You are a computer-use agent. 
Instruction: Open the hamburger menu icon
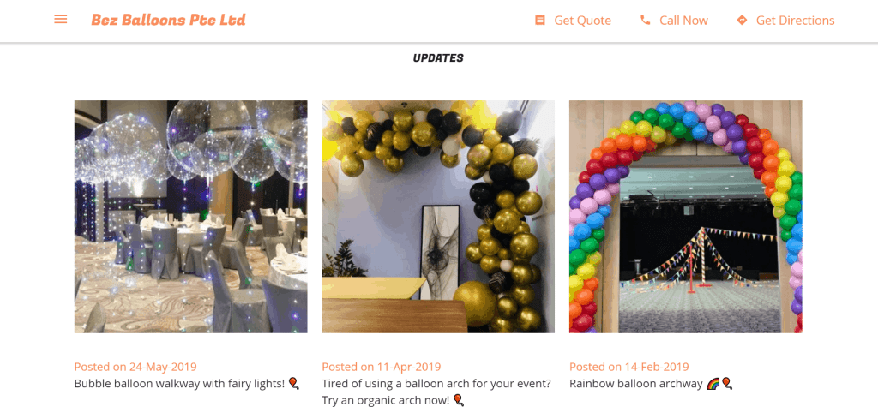(61, 20)
